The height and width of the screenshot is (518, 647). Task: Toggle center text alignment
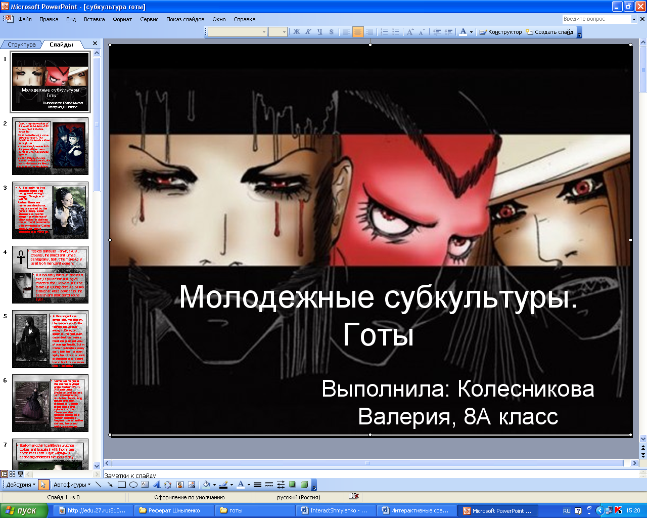coord(358,32)
